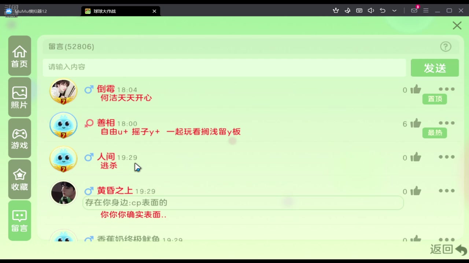Open the 收藏 favorites sidebar tab
The height and width of the screenshot is (263, 469).
pyautogui.click(x=19, y=179)
